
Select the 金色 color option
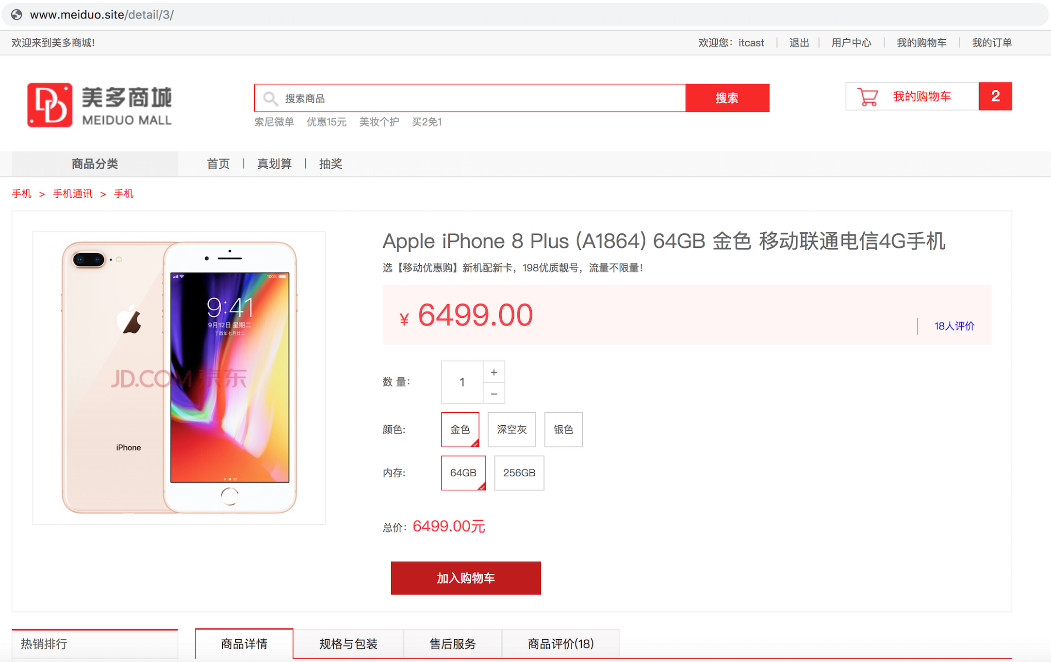click(460, 429)
